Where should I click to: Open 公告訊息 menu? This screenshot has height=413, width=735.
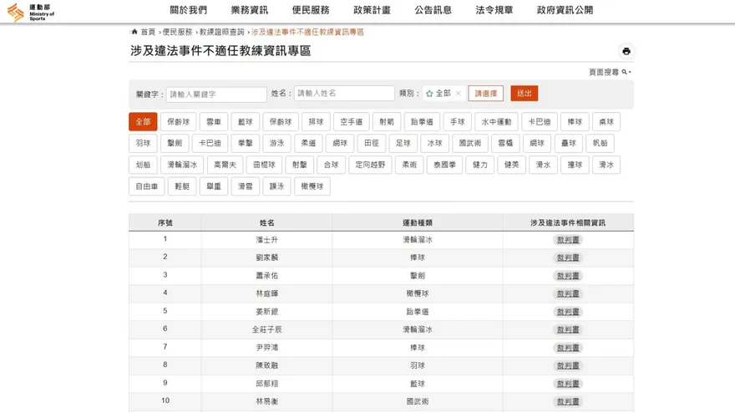433,10
